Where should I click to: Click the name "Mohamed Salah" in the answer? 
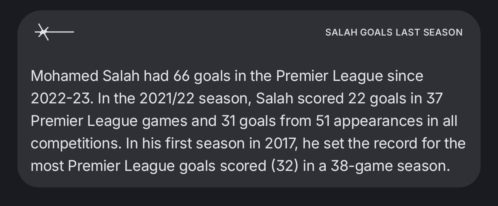(85, 76)
